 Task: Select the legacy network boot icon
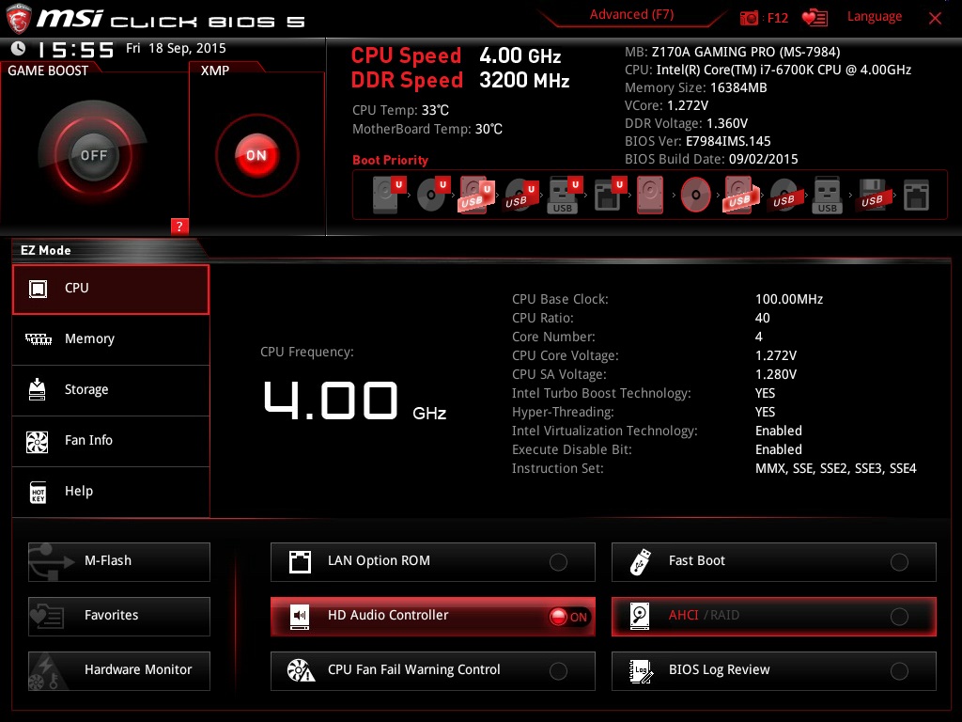coord(917,195)
